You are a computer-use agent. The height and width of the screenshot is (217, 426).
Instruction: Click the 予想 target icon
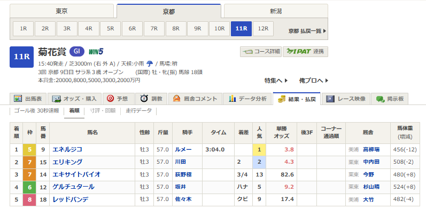click(x=110, y=99)
